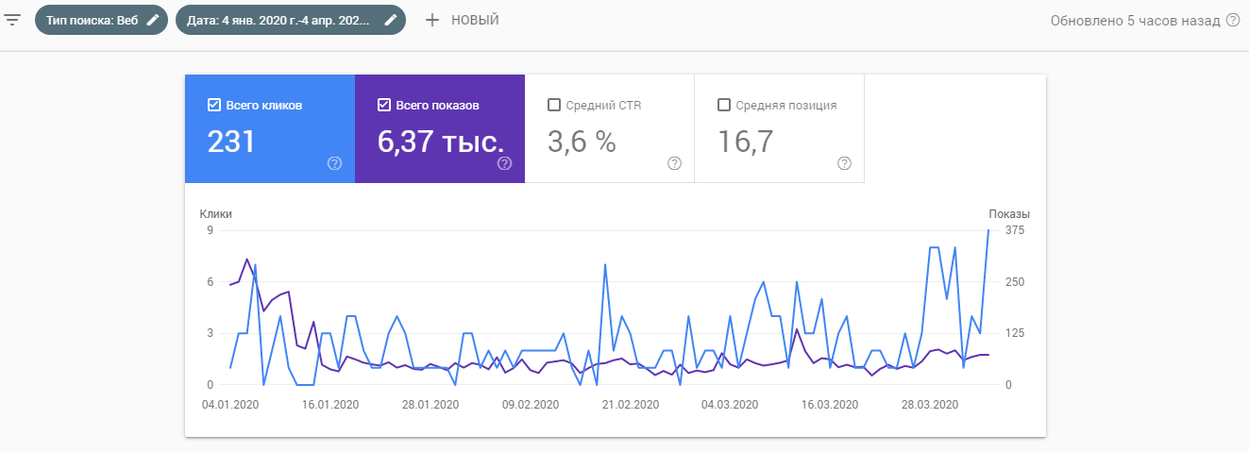Screen dimensions: 1249x452
Task: Uncheck the "Всего кликов" checkbox
Action: (x=214, y=105)
